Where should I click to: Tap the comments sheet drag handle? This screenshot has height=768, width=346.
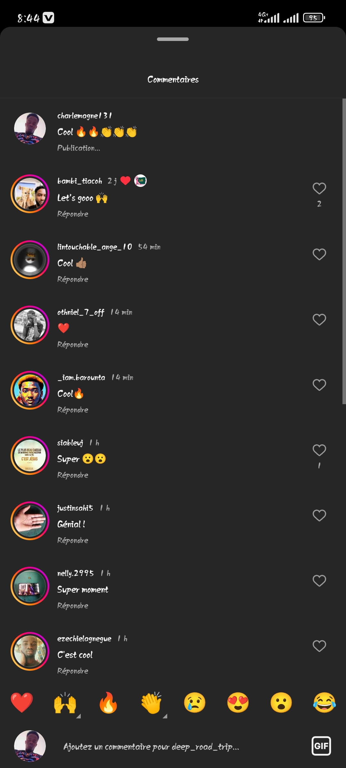pos(173,39)
